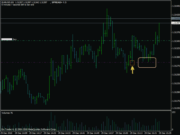Click the volume scale value 0
Screen dimensions: 180x135
tap(173, 130)
